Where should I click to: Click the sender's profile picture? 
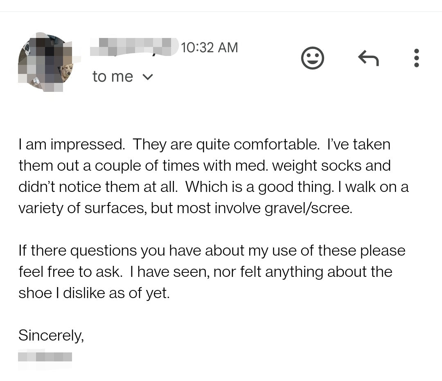coord(45,62)
